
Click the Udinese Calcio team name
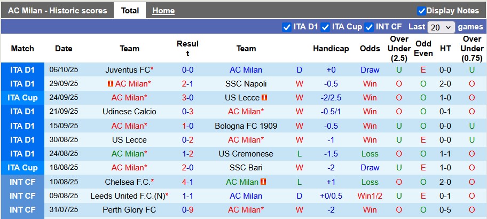[129, 112]
